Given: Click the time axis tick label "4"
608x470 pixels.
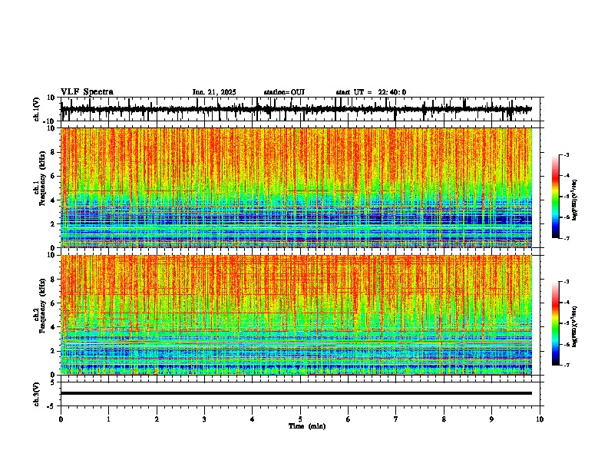Looking at the screenshot, I should [x=253, y=419].
